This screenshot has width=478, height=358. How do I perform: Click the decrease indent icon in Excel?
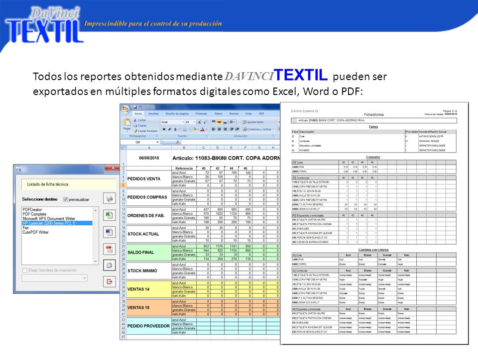[x=232, y=129]
